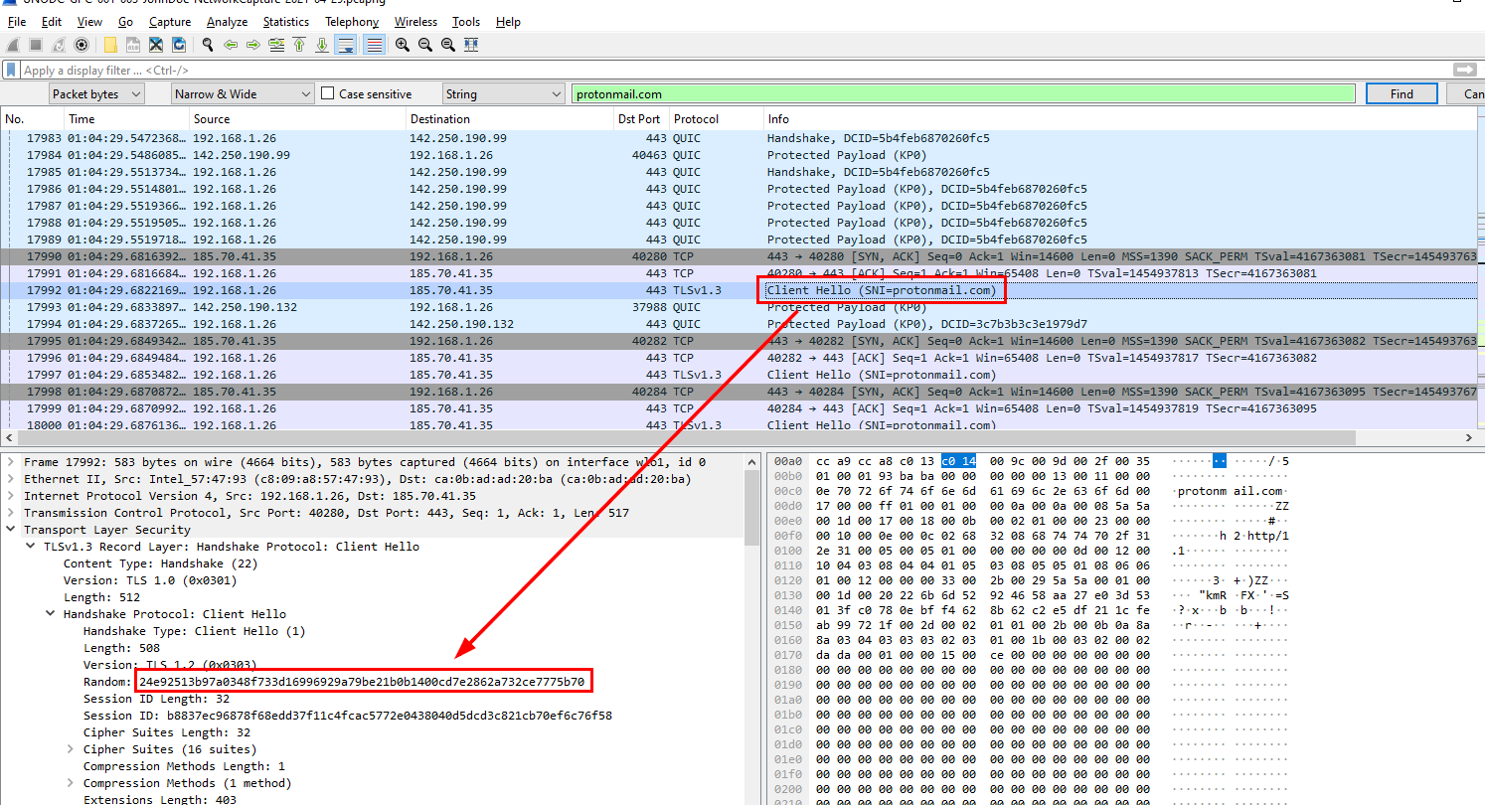The image size is (1485, 805).
Task: Jump to the first packet icon
Action: pyautogui.click(x=299, y=45)
